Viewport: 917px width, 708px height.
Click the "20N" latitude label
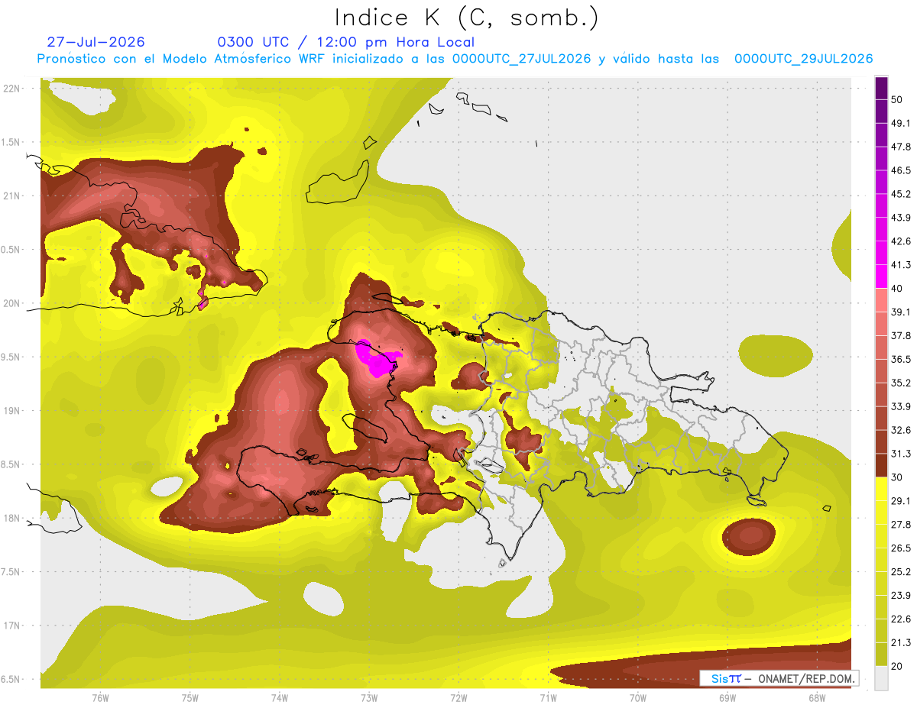click(11, 303)
